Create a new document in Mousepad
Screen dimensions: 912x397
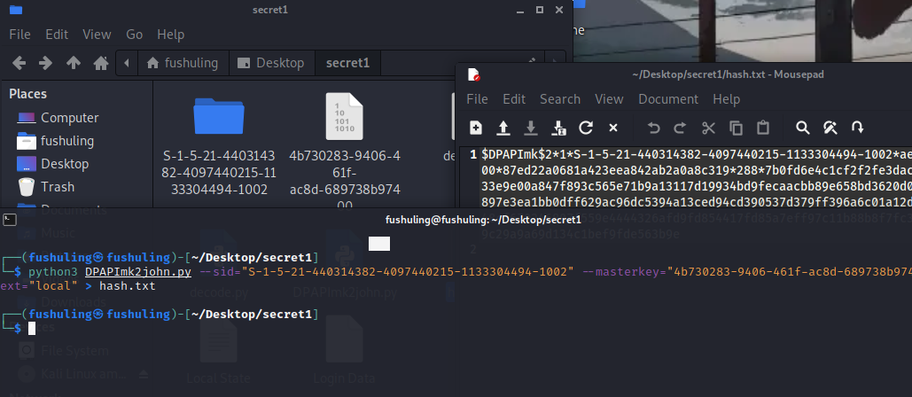pos(476,128)
